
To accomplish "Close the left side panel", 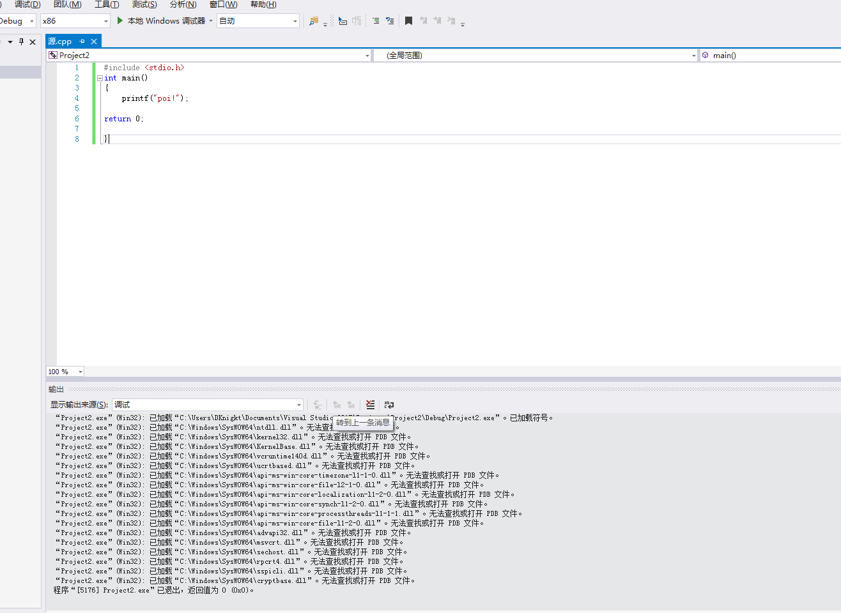I will pos(33,42).
